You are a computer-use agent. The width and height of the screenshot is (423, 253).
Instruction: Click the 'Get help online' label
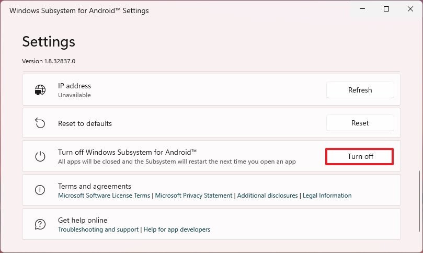pyautogui.click(x=83, y=221)
